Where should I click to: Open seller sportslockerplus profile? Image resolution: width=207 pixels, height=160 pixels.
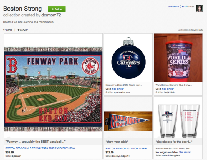pos(122,92)
